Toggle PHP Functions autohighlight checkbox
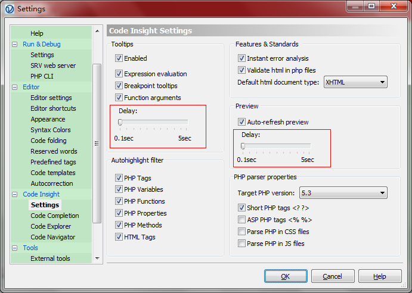The width and height of the screenshot is (412, 293). coord(119,201)
